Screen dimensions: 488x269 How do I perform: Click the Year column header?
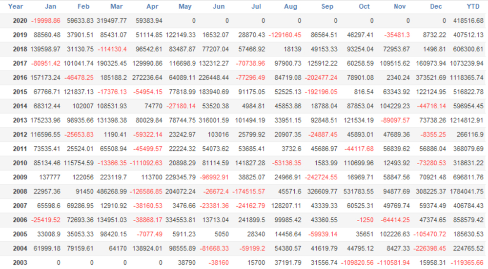coord(16,7)
